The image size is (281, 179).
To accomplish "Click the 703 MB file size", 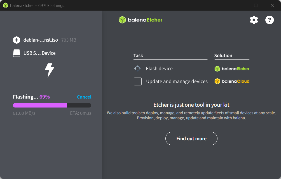I will [x=69, y=40].
